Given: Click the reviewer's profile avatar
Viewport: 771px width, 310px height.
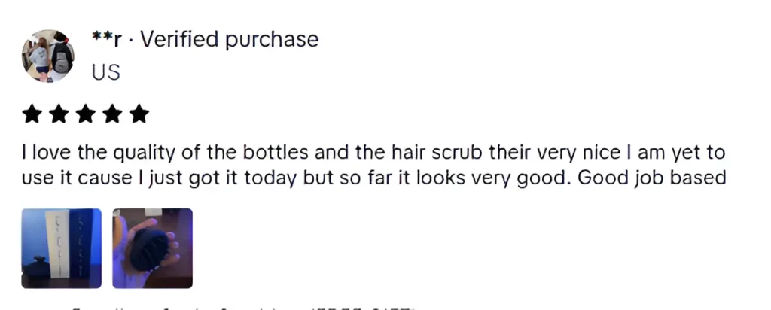Looking at the screenshot, I should click(x=48, y=56).
